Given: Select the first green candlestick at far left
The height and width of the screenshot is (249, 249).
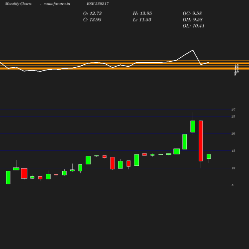Looking at the screenshot, I should 8,177.
